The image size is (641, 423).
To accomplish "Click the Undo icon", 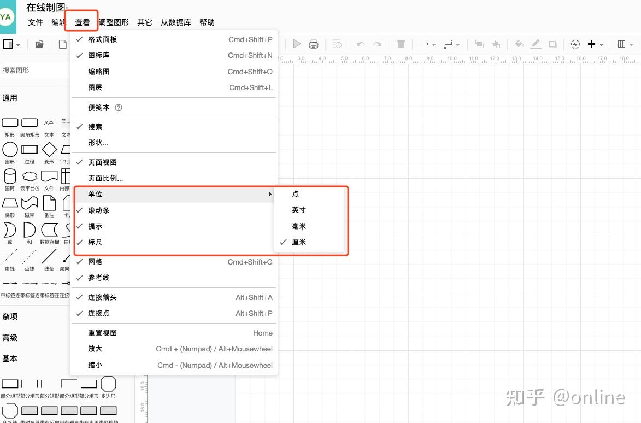I will 361,44.
